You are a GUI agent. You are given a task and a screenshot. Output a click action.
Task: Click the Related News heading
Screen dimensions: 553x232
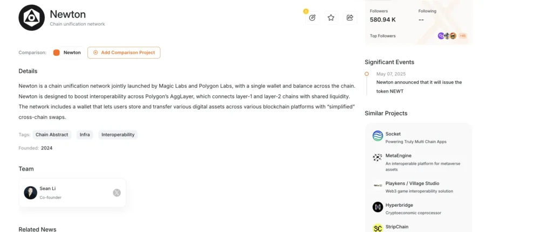(x=37, y=229)
